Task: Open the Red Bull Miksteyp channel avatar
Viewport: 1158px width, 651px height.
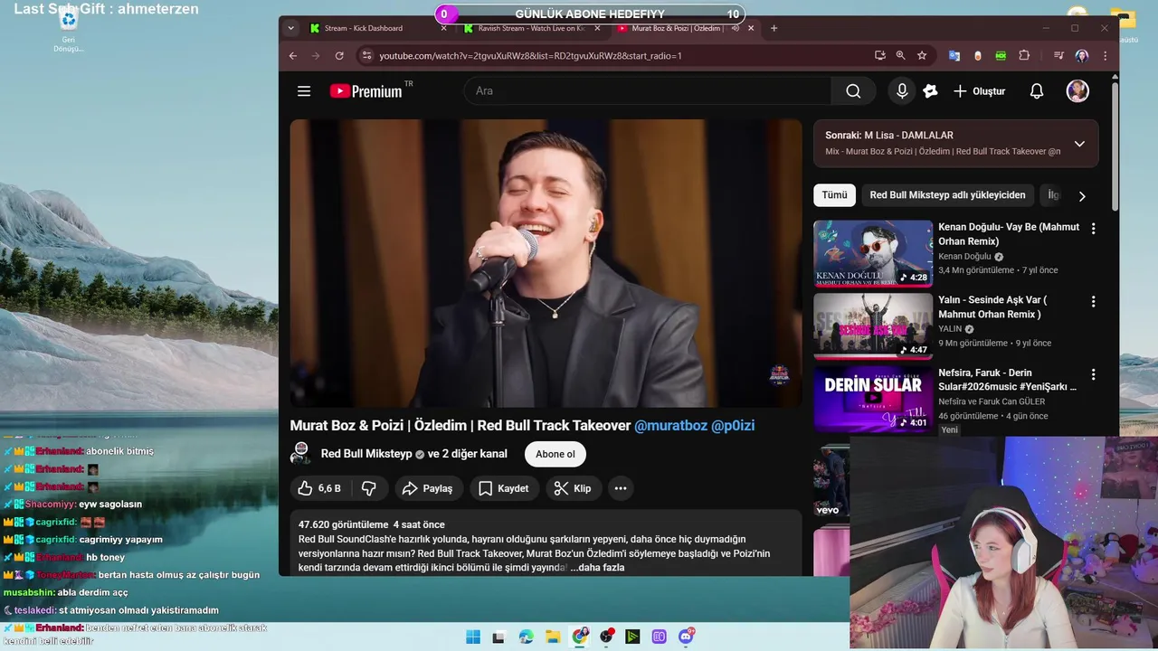Action: [300, 454]
